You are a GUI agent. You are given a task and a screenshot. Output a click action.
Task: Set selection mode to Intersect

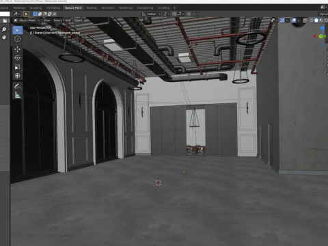54,14
